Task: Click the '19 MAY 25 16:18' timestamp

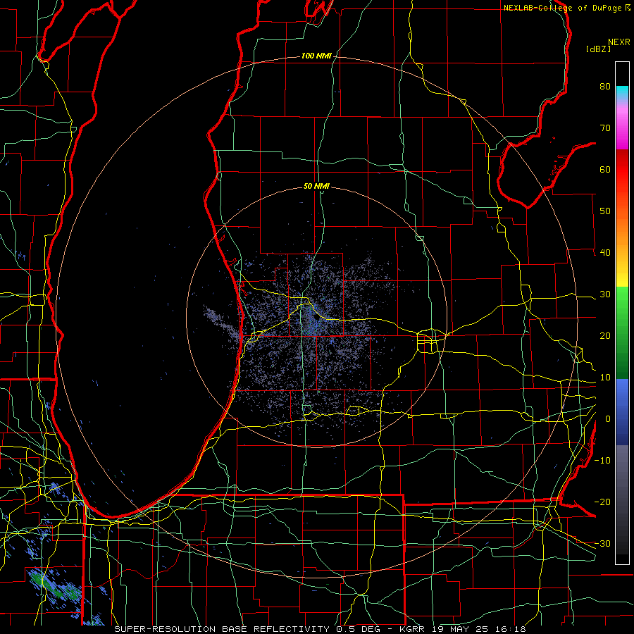Action: point(479,629)
